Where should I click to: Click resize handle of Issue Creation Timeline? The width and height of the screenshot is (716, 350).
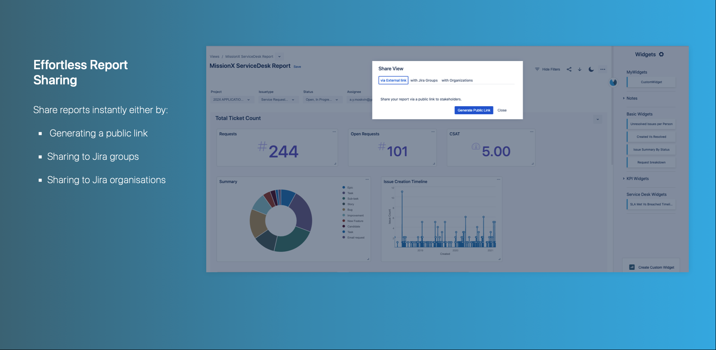click(499, 259)
